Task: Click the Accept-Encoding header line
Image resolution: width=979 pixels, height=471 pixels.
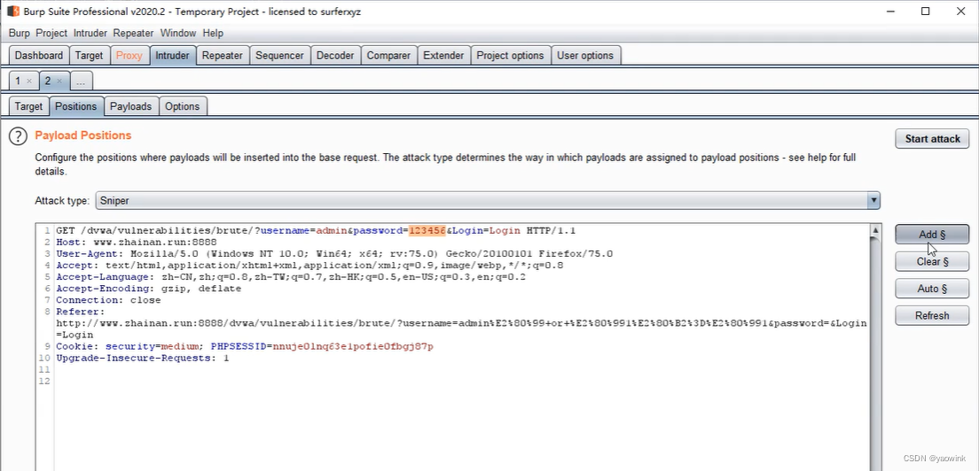Action: (x=149, y=289)
